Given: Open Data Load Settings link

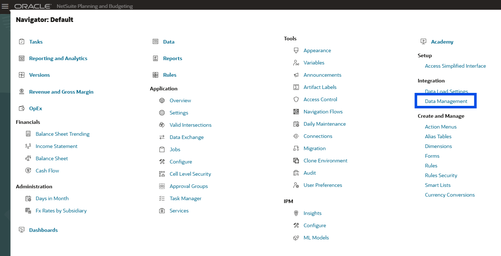Looking at the screenshot, I should pyautogui.click(x=446, y=91).
